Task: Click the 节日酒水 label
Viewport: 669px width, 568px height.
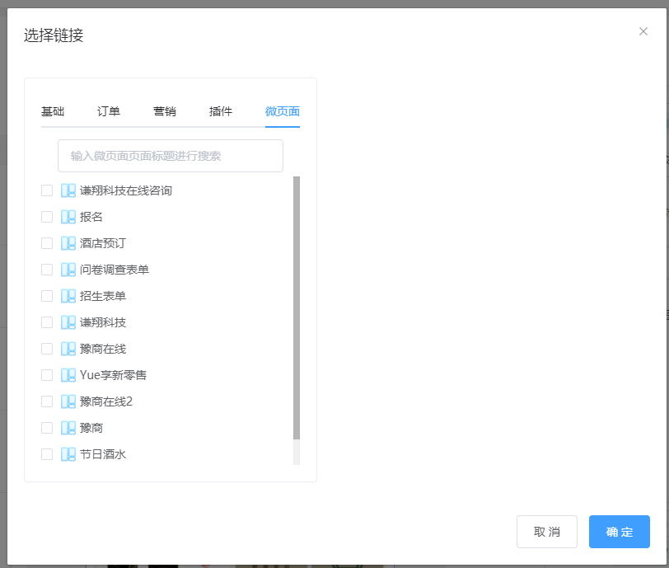Action: click(103, 454)
